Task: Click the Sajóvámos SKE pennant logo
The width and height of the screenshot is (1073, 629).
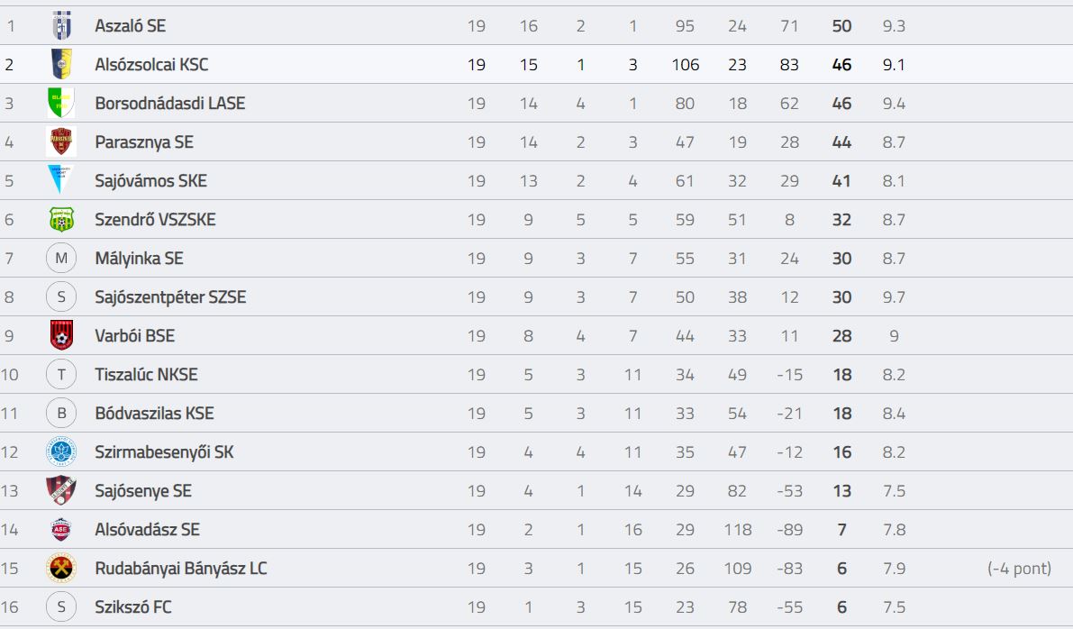Action: tap(60, 180)
